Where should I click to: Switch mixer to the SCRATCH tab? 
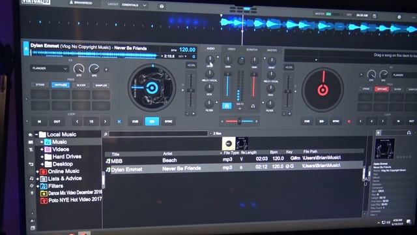point(252,50)
